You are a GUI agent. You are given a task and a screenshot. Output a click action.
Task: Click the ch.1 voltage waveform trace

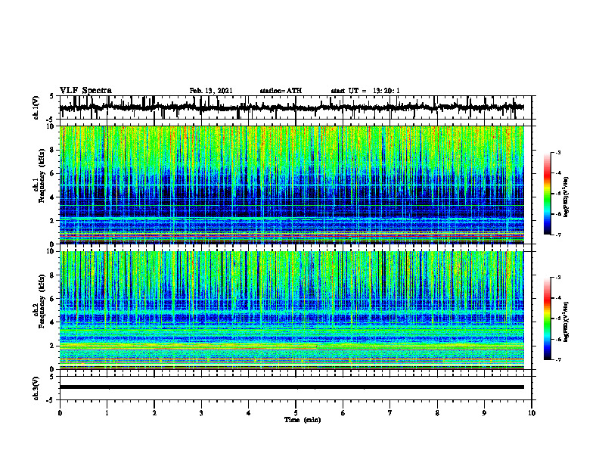291,107
